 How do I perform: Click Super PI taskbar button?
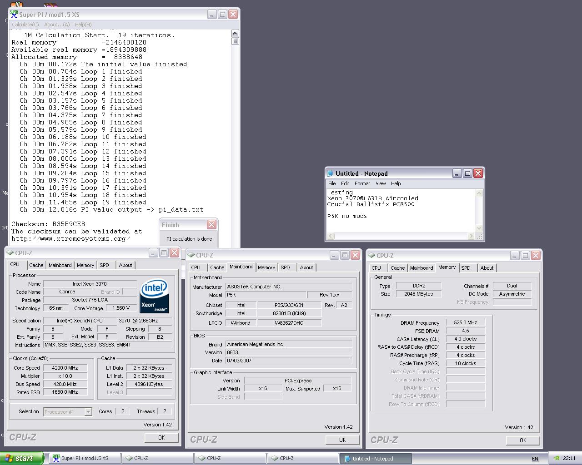(x=85, y=458)
